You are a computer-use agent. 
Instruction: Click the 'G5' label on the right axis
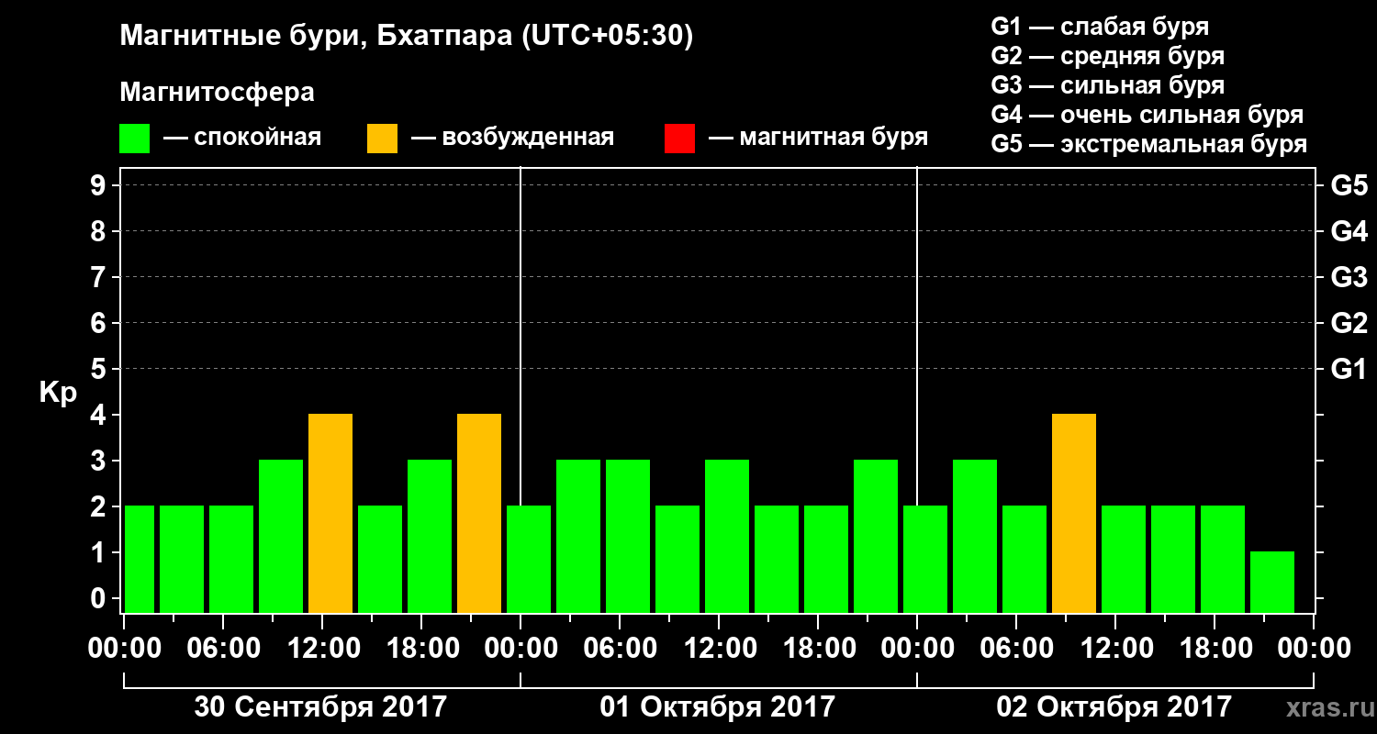pos(1349,186)
